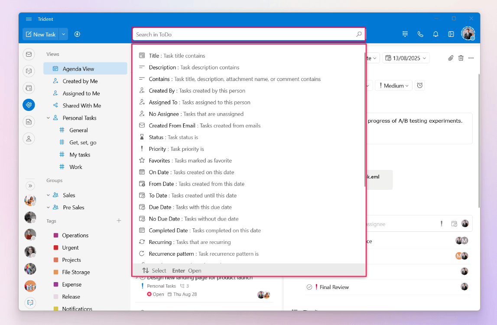497x325 pixels.
Task: Open the apps grid icon
Action: click(405, 34)
